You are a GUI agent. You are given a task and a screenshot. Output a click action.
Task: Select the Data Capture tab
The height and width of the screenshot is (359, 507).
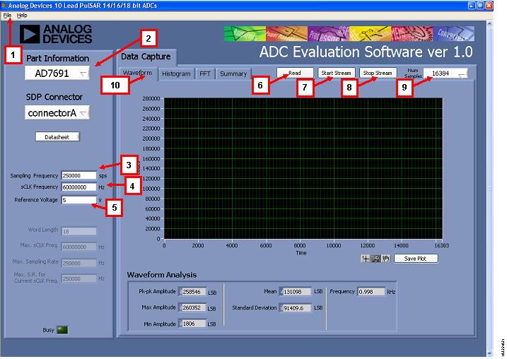click(x=146, y=57)
